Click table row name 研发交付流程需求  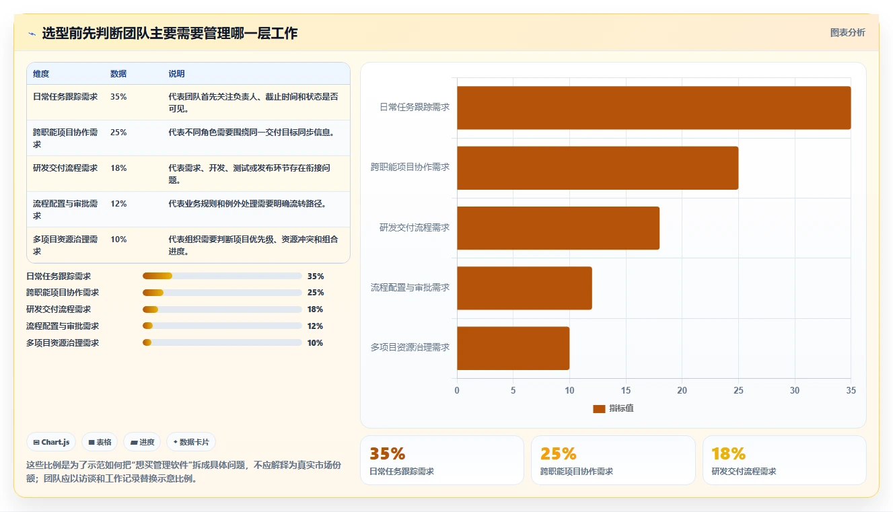pyautogui.click(x=65, y=168)
